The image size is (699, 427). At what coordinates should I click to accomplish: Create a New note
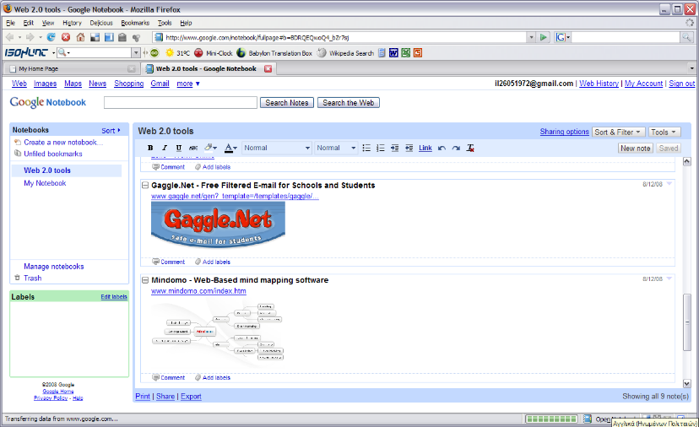click(x=635, y=148)
